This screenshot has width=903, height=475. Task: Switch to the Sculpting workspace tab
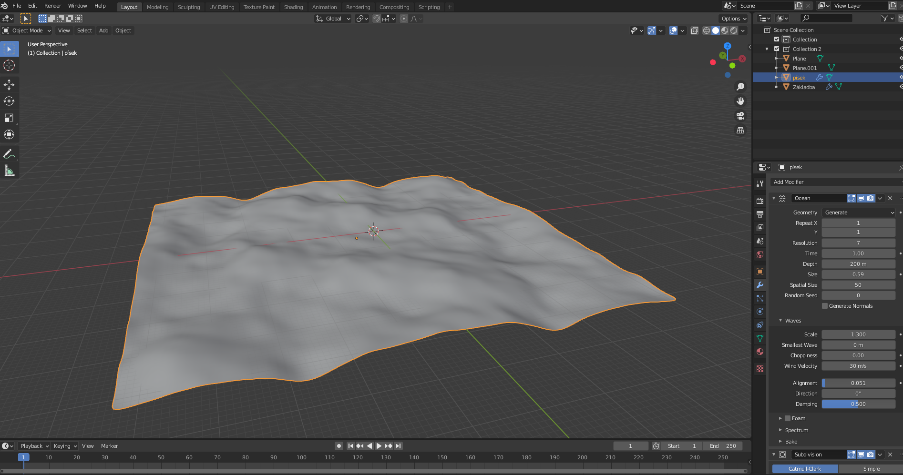189,7
